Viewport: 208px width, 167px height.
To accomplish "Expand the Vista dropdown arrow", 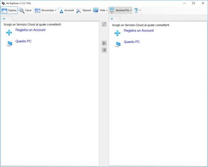I will pos(107,10).
